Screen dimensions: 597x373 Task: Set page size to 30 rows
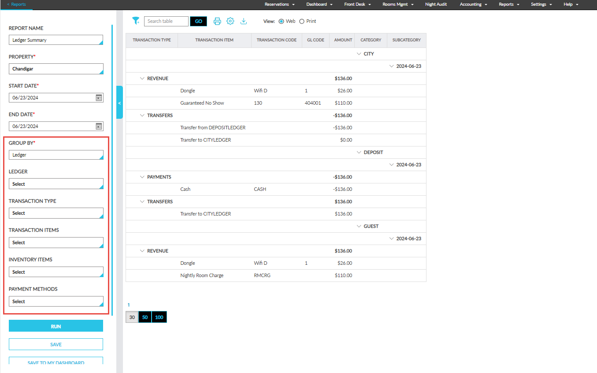tap(132, 317)
